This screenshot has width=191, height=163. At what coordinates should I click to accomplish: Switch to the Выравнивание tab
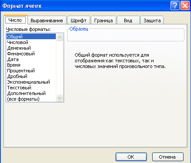coord(47,20)
